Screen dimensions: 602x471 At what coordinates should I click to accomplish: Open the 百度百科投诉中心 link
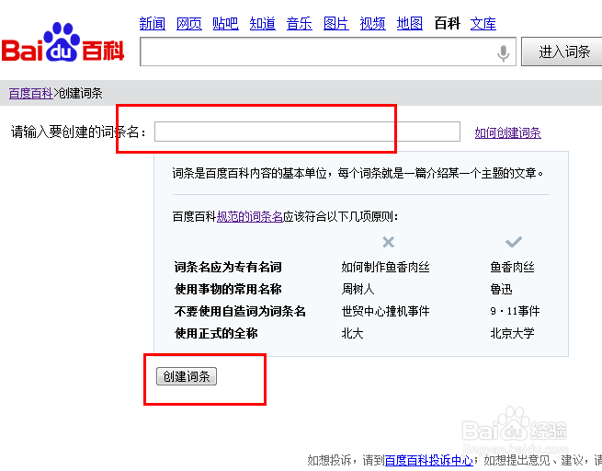(429, 460)
